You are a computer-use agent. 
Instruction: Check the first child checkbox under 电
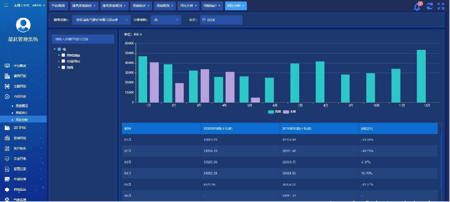[x=63, y=55]
